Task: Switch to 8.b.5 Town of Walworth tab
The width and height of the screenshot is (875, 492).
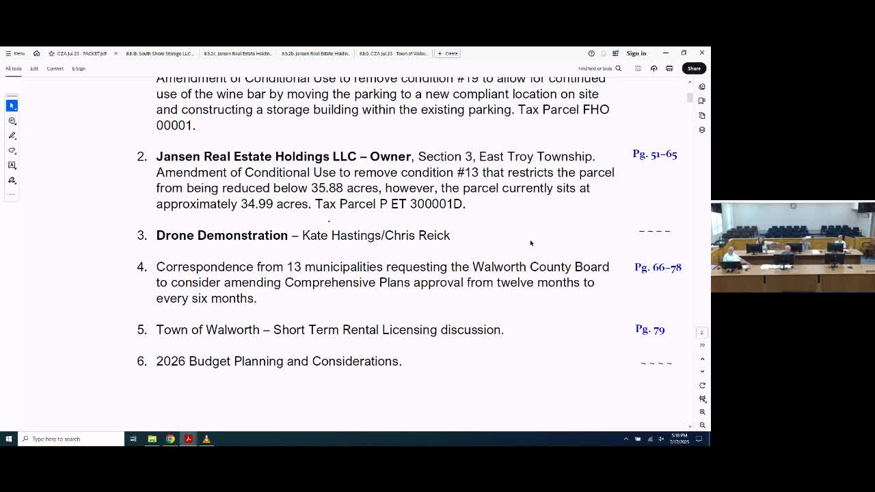Action: (394, 53)
